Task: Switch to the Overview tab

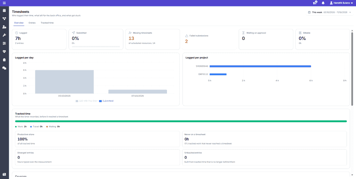Action: (19, 23)
